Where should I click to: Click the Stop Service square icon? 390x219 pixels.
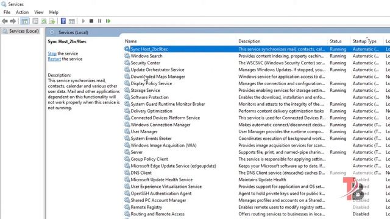(91, 21)
